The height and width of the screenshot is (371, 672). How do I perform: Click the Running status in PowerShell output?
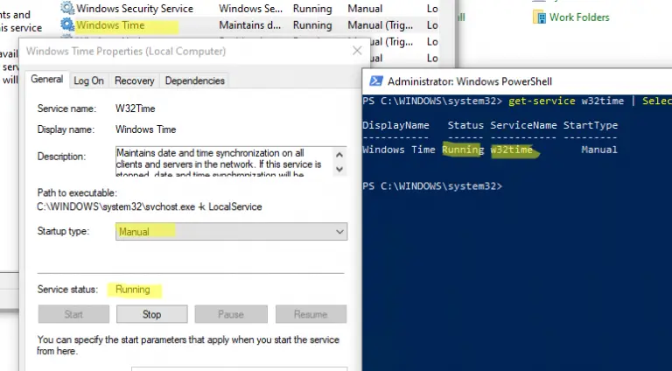click(463, 150)
